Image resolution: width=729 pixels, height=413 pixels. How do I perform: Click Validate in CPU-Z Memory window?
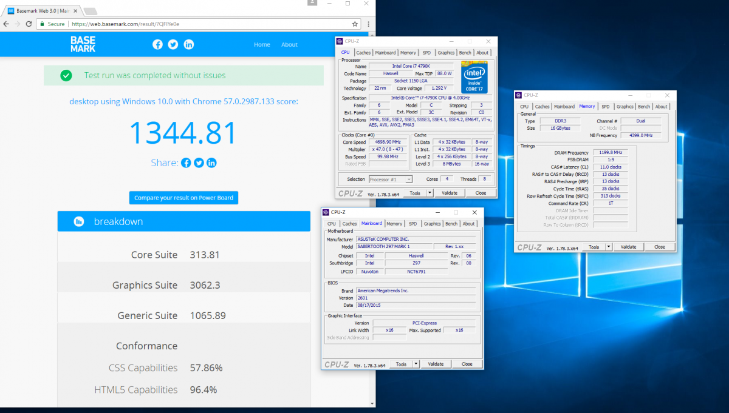tap(629, 247)
